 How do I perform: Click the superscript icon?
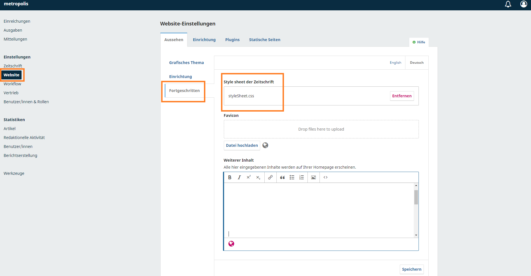click(x=248, y=177)
